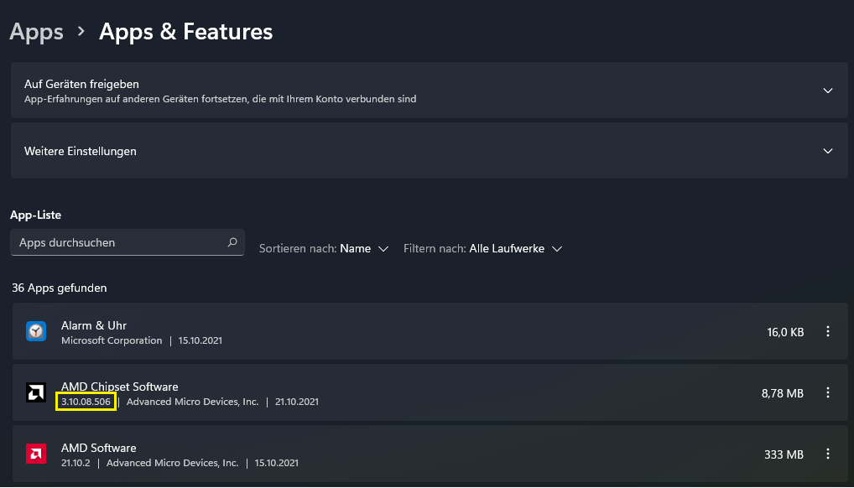Open more options for AMD Software
The height and width of the screenshot is (488, 854).
[x=828, y=454]
